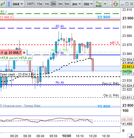
Task: Click the indicator value 41,498
Action: [127, 124]
